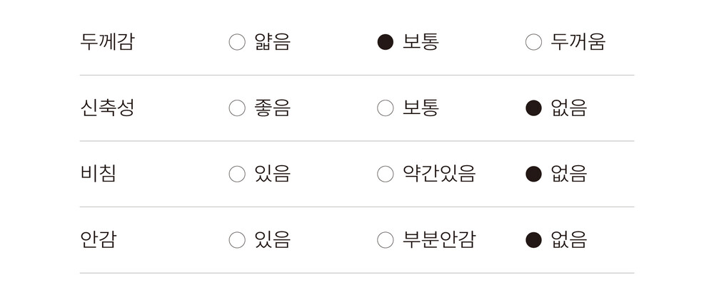Click the filled 없음 radio in 비침 row
Viewport: 714px width, 292px height.
pyautogui.click(x=533, y=174)
